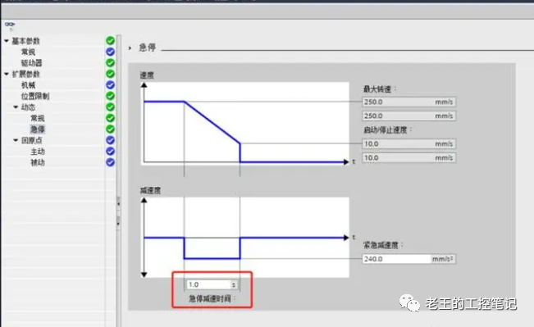Screen dimensions: 534x327
Task: Open 扩展参数 tree label
Action: click(26, 74)
